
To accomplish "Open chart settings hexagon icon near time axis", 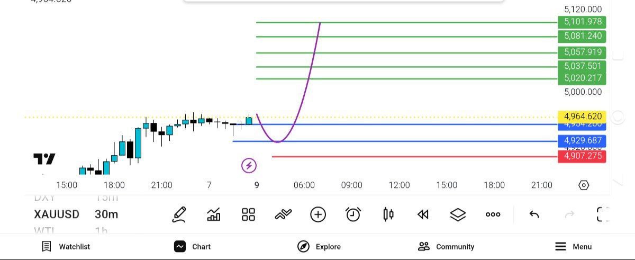I will coord(584,185).
